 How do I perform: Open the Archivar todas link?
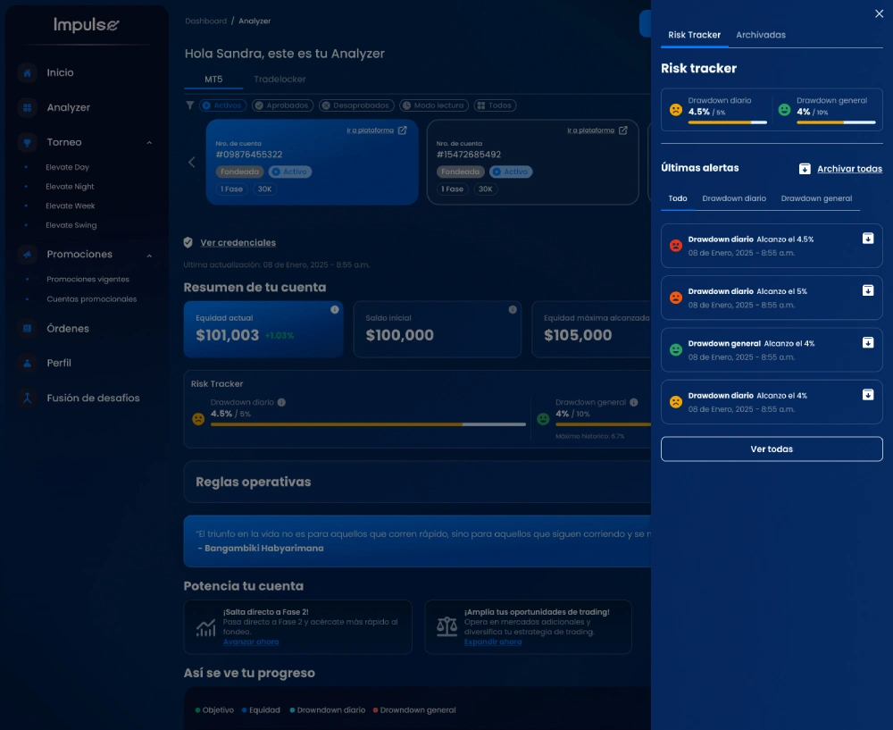(849, 169)
